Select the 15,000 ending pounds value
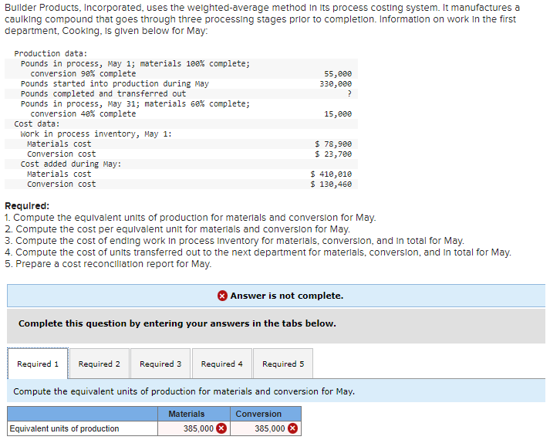550x440 pixels. coord(338,114)
